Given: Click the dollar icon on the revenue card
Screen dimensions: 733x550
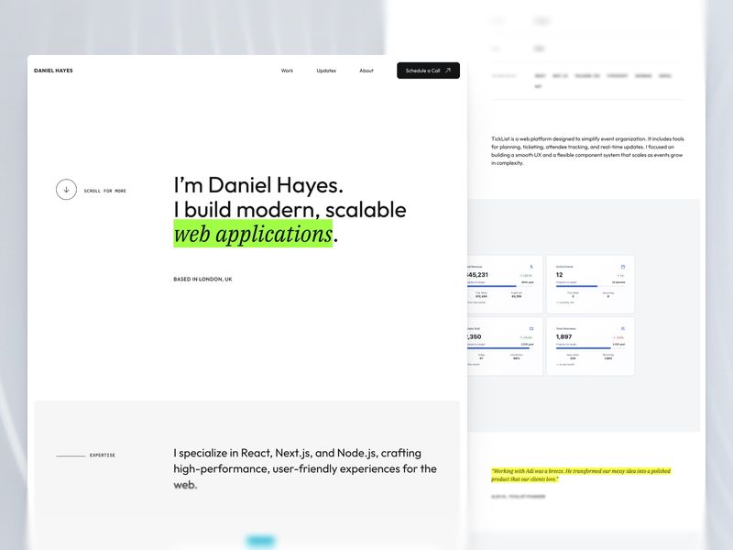Looking at the screenshot, I should click(x=531, y=267).
